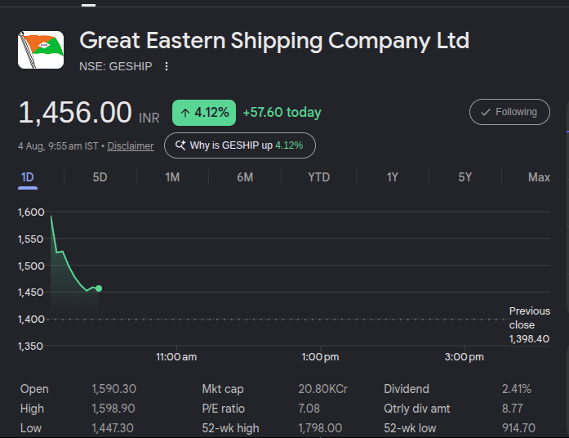Click the +57.60 today change text
569x438 pixels.
point(282,112)
